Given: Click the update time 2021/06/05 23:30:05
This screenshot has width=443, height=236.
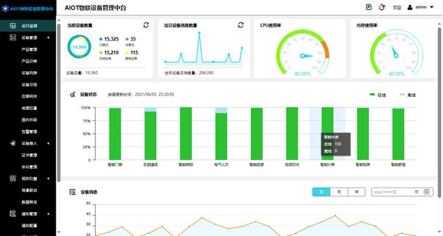Looking at the screenshot, I should click(154, 94).
